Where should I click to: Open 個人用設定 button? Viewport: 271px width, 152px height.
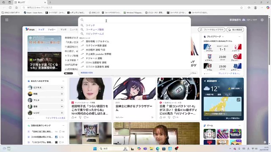click(x=235, y=30)
